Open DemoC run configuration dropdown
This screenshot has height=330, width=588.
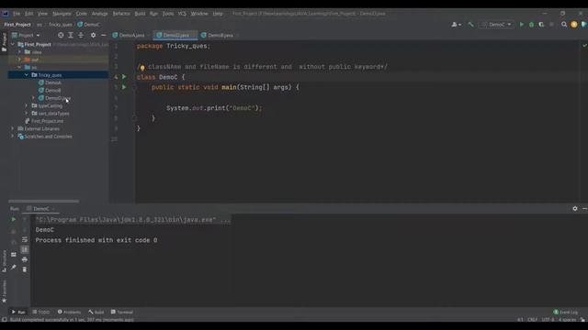pyautogui.click(x=497, y=25)
